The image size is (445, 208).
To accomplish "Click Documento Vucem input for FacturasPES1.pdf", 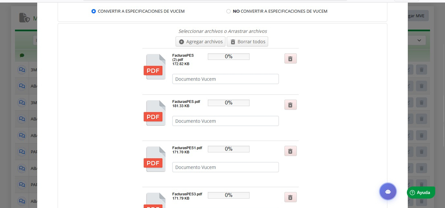I will coord(225,167).
